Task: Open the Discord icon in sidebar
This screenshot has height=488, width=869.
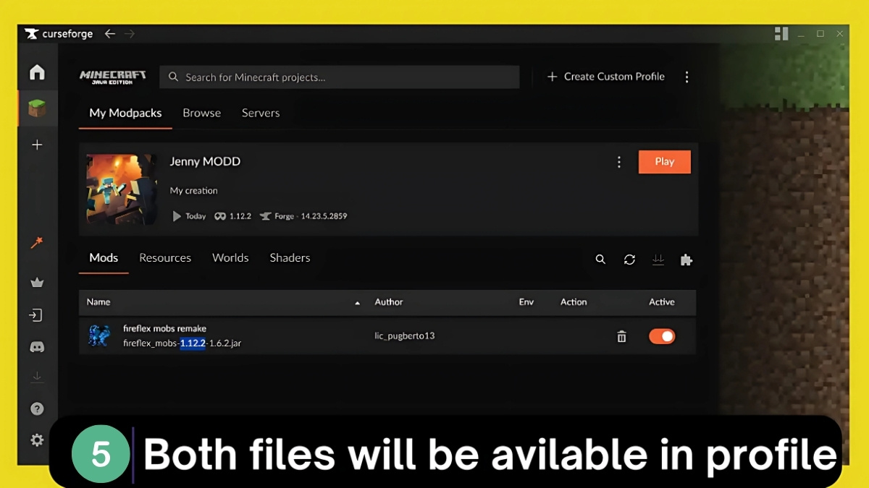Action: (x=37, y=347)
